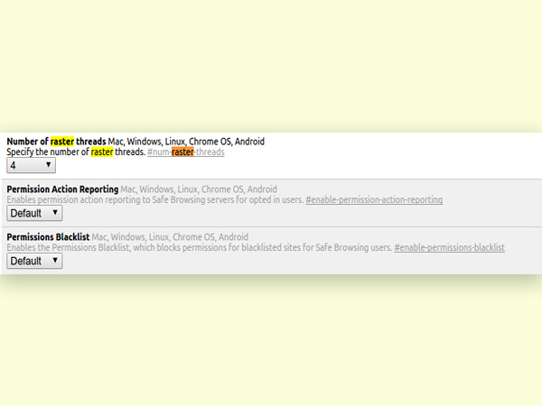This screenshot has width=542, height=406.
Task: Click the platform list beside 'Permissions Blacklist' title
Action: click(170, 236)
